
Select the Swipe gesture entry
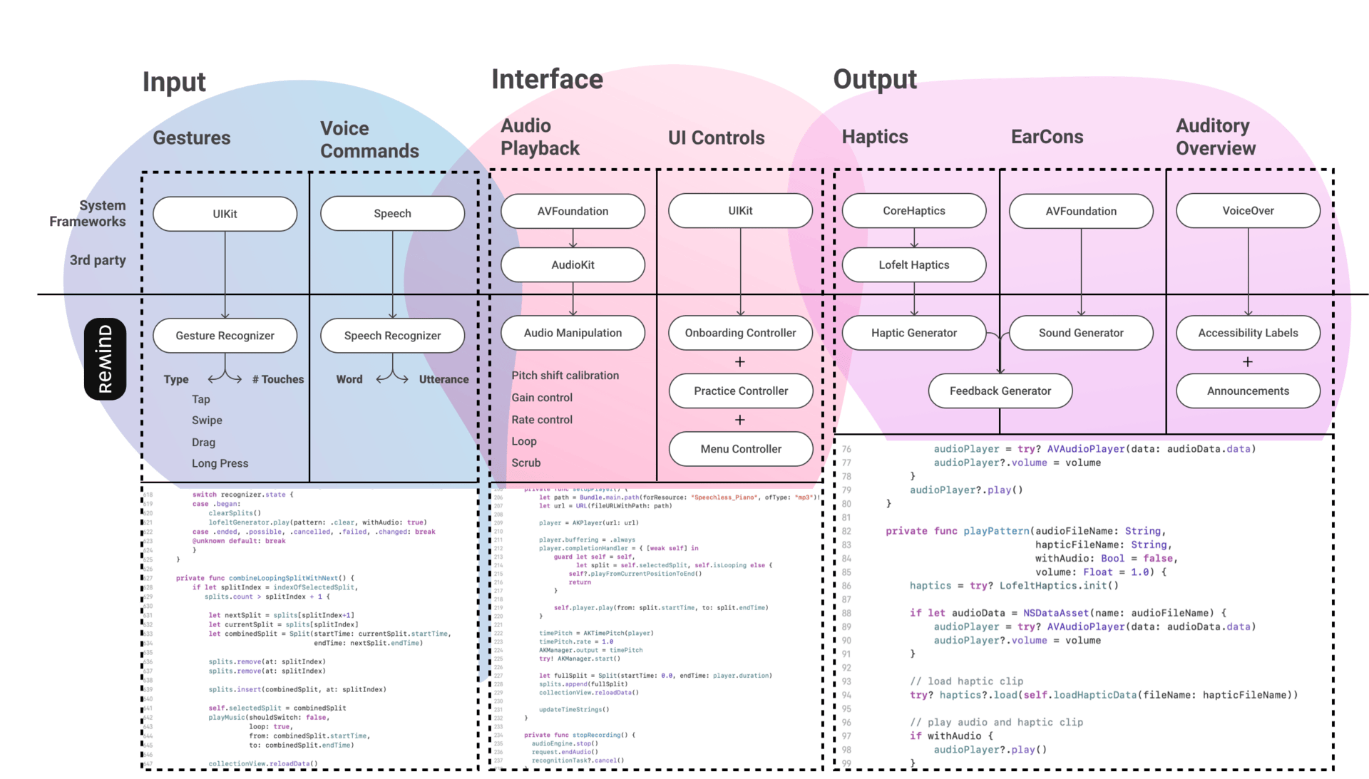point(207,421)
